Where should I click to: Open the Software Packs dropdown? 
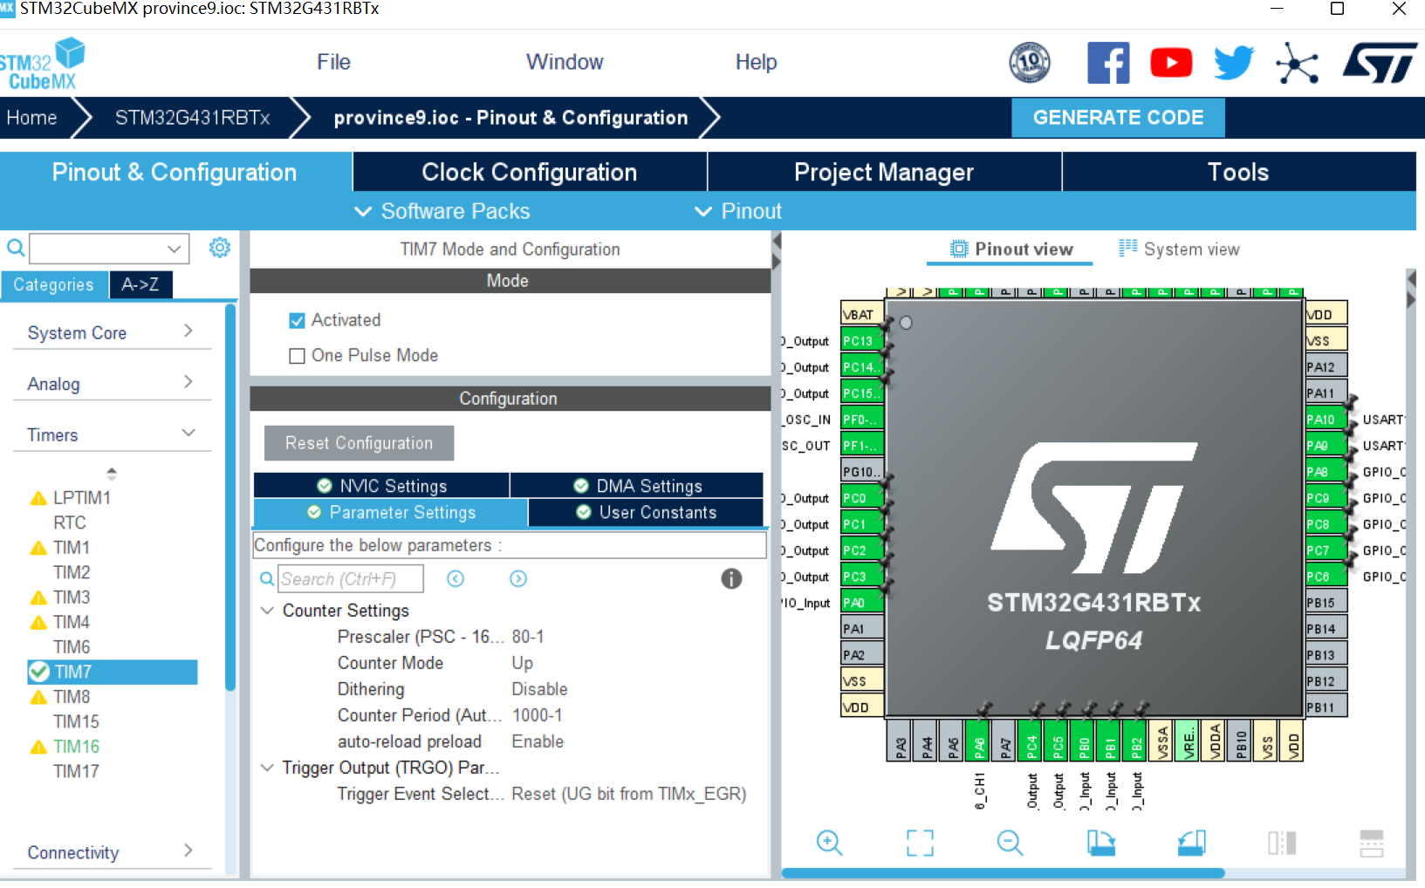(x=442, y=211)
